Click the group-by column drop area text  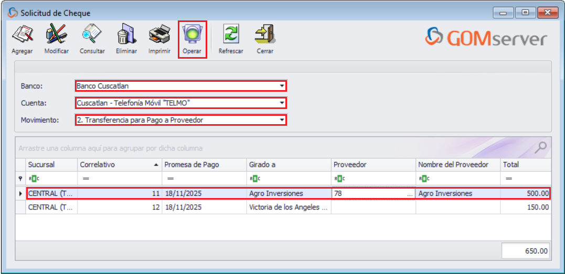tap(111, 148)
